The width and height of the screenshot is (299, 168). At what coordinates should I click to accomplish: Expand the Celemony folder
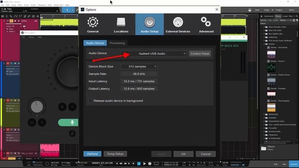tap(264, 37)
